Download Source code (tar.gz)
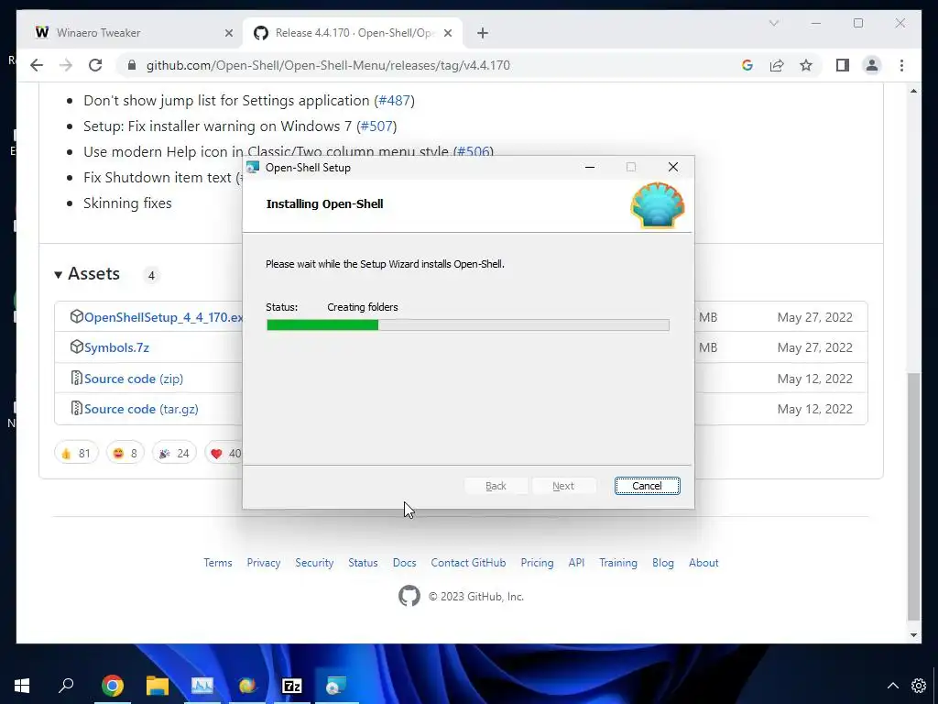 141,410
